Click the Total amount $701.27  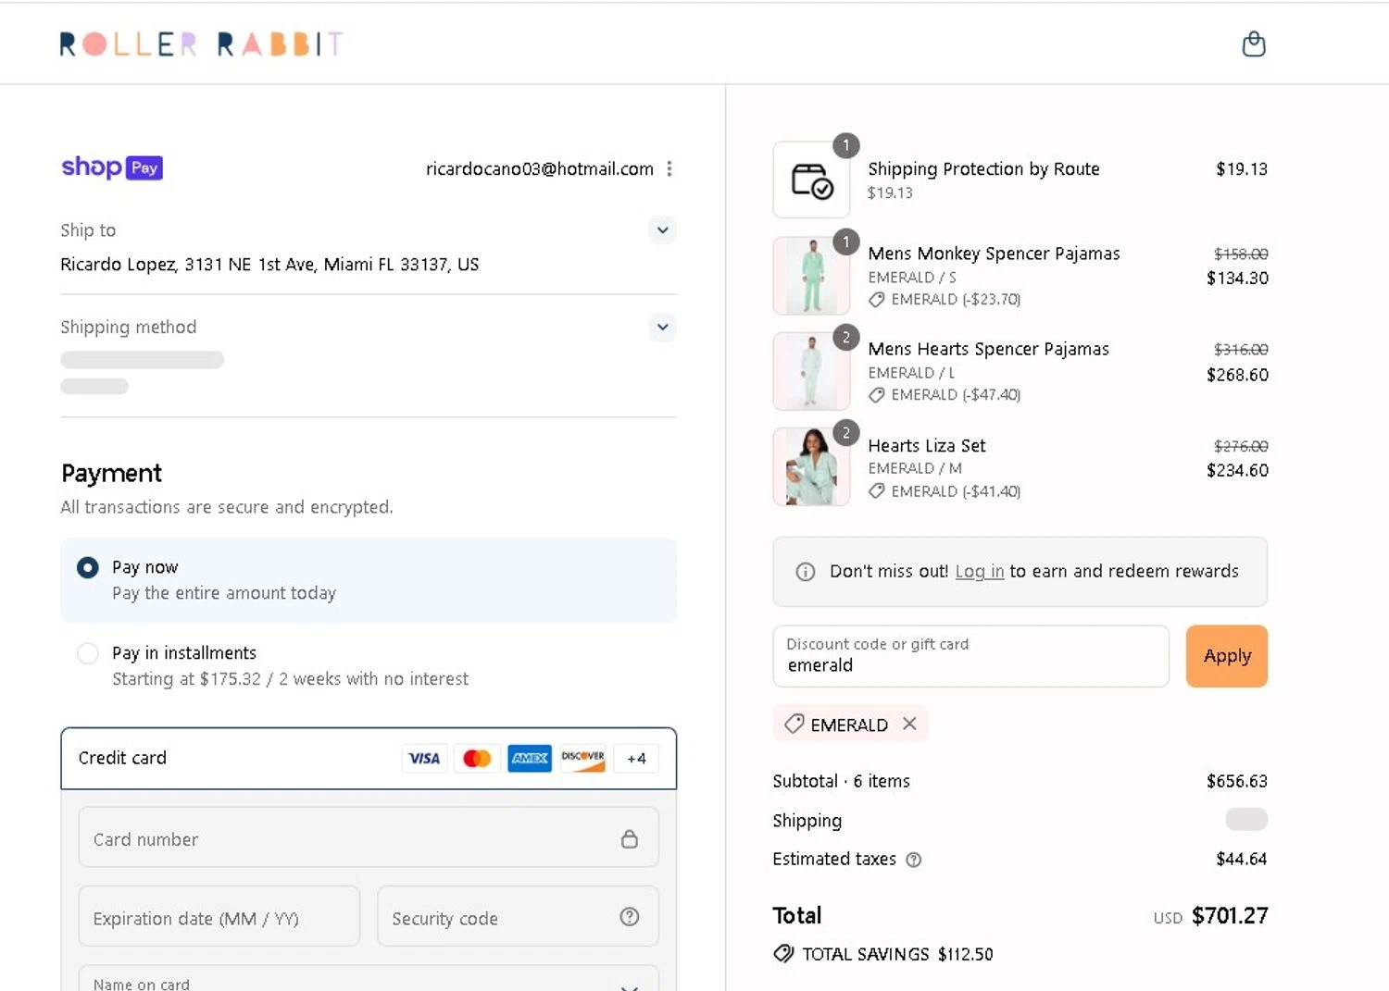(1229, 916)
